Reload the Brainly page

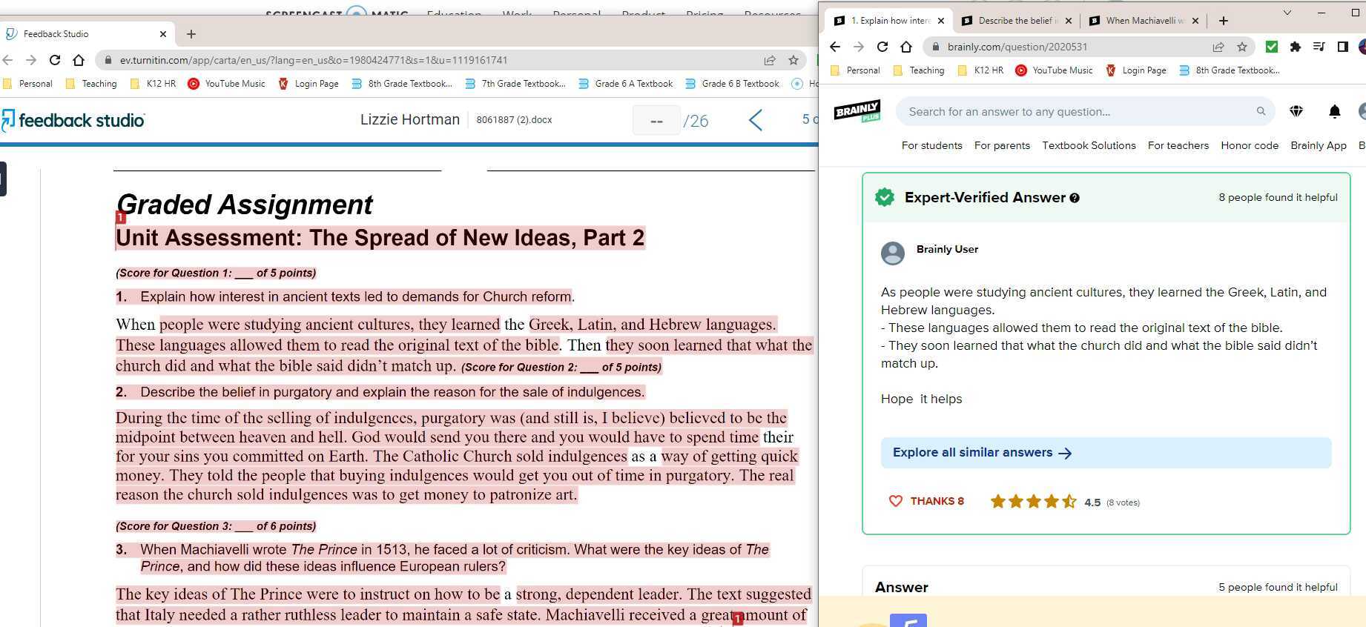click(x=882, y=47)
